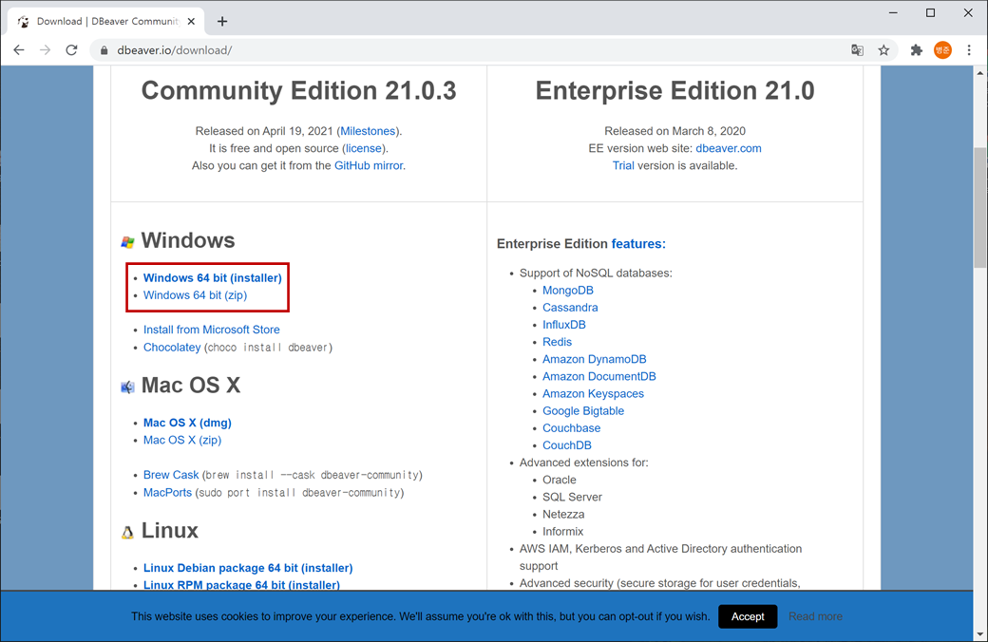Click the Mac OS X Finder icon
Viewport: 988px width, 642px height.
click(127, 387)
